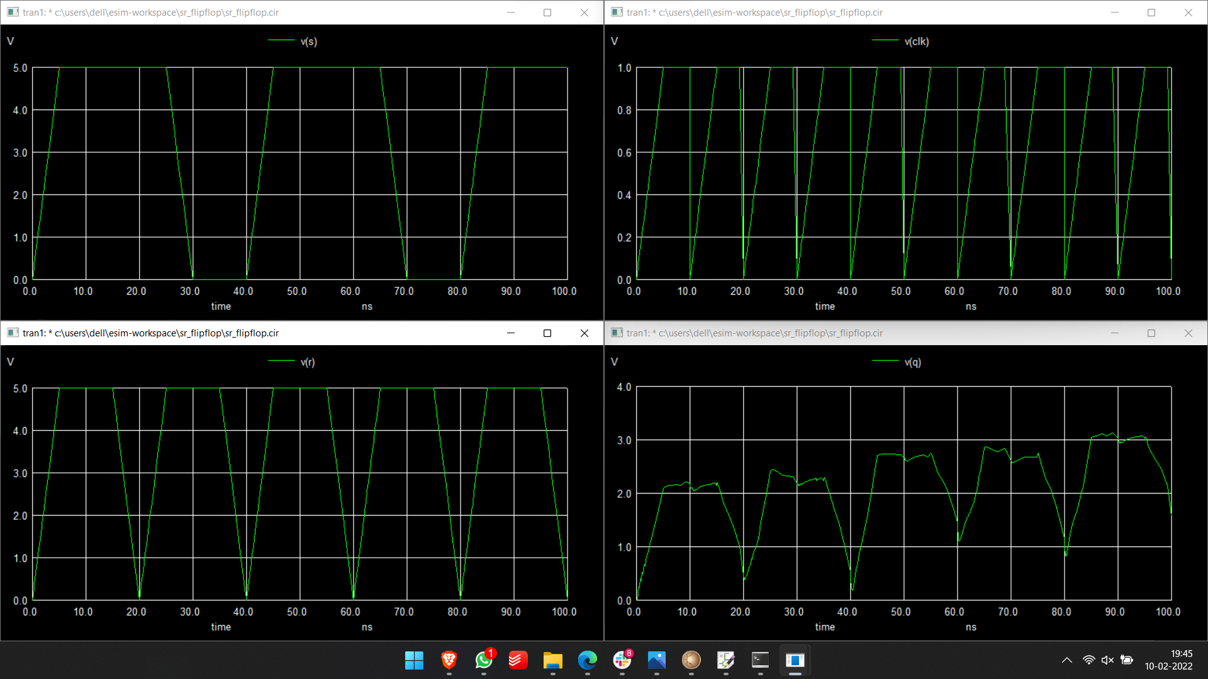Image resolution: width=1208 pixels, height=679 pixels.
Task: Click the clock to open the calendar
Action: (1168, 660)
